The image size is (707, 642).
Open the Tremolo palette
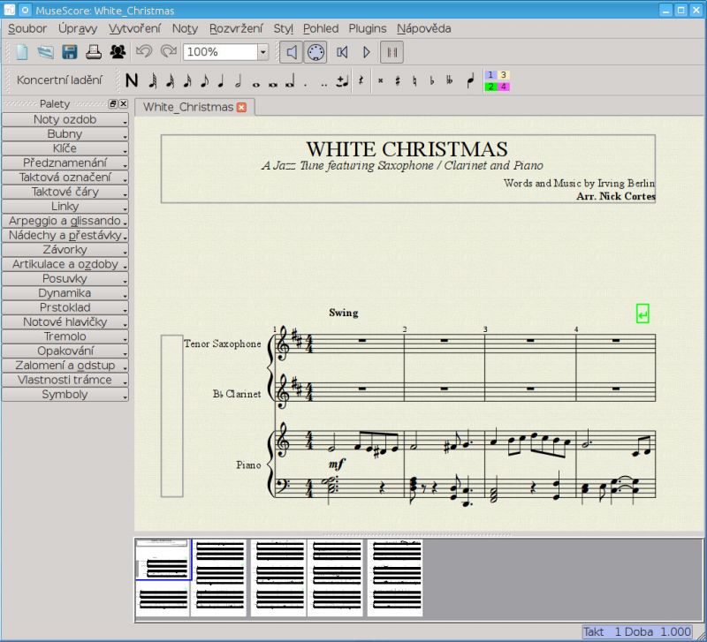(x=65, y=336)
